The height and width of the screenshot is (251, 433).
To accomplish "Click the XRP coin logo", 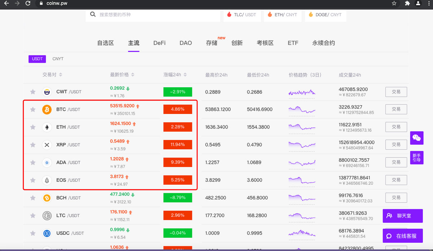I will [47, 145].
